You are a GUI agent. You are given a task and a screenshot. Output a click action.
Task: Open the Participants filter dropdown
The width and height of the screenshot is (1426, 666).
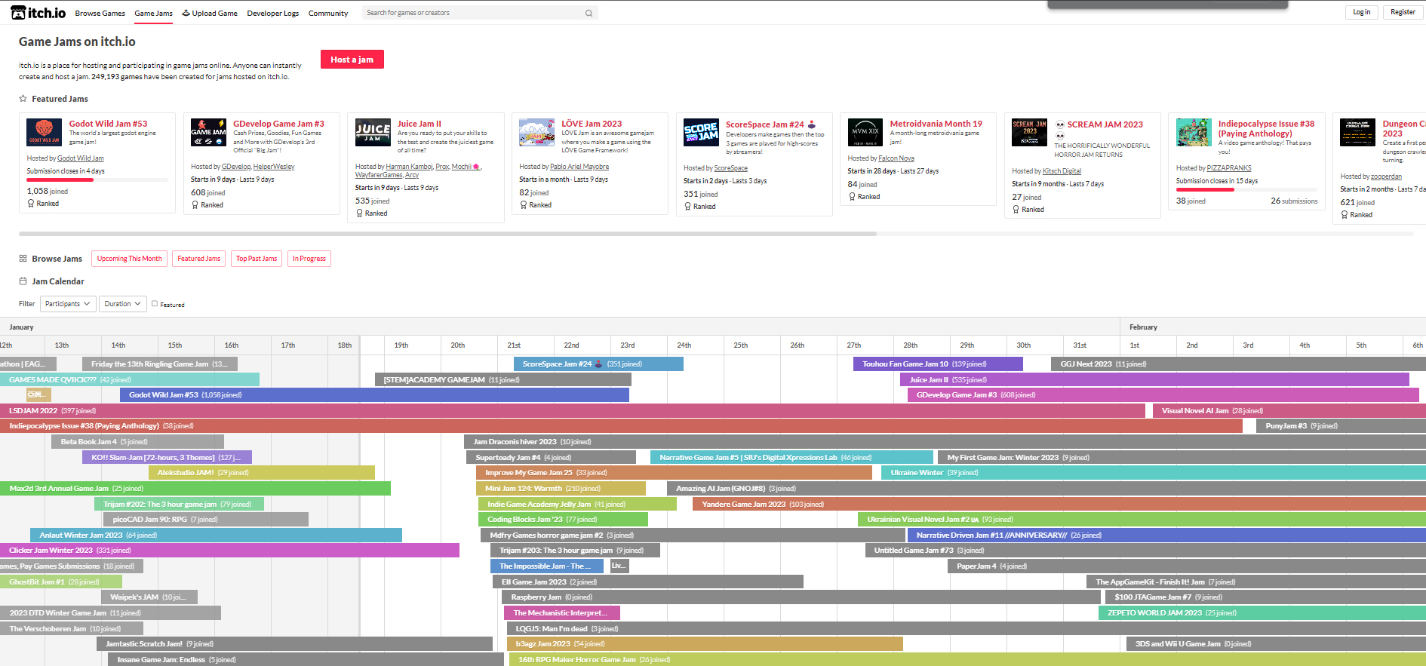(68, 304)
